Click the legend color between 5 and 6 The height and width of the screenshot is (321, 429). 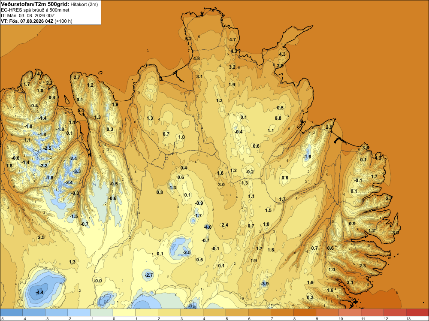point(237,312)
